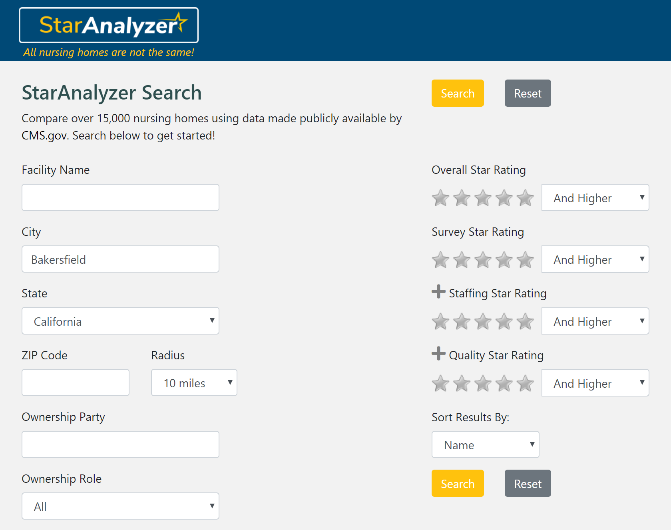Viewport: 671px width, 530px height.
Task: Set Overall Star Rating to five stars
Action: 525,198
